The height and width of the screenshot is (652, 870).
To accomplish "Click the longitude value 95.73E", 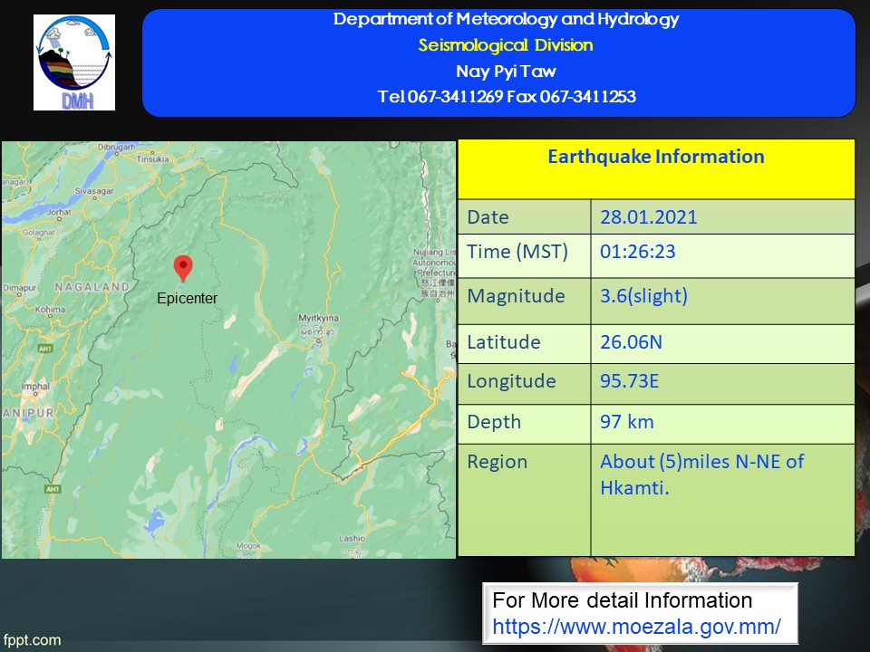I will click(629, 381).
